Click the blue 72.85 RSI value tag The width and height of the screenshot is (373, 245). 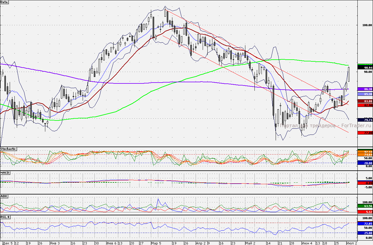[x=365, y=224]
